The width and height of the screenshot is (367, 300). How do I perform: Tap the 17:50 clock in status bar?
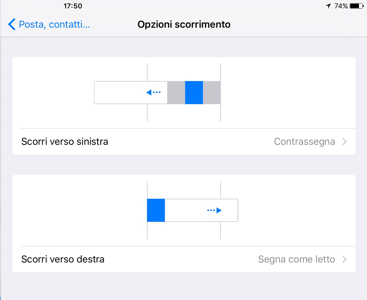pos(73,6)
